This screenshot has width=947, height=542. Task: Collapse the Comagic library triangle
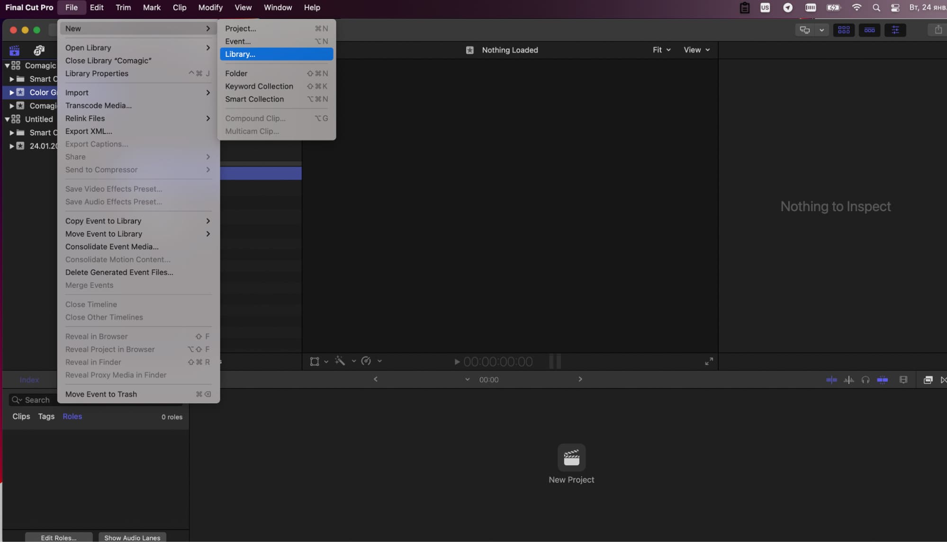click(x=7, y=66)
